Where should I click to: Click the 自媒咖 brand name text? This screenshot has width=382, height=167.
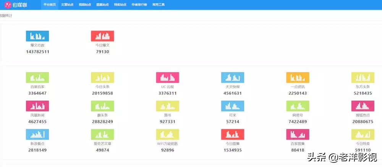pos(20,5)
